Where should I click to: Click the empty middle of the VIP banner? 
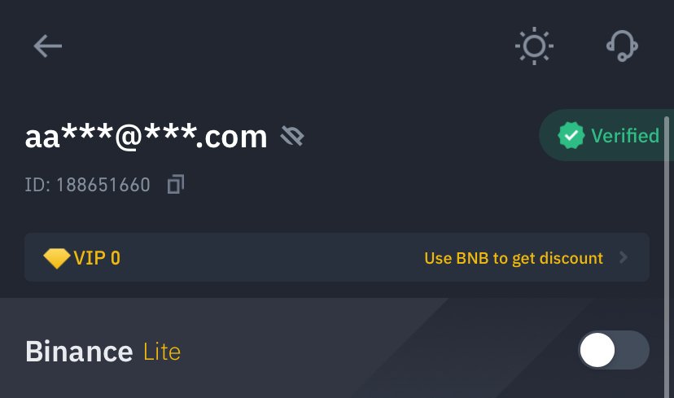point(271,257)
